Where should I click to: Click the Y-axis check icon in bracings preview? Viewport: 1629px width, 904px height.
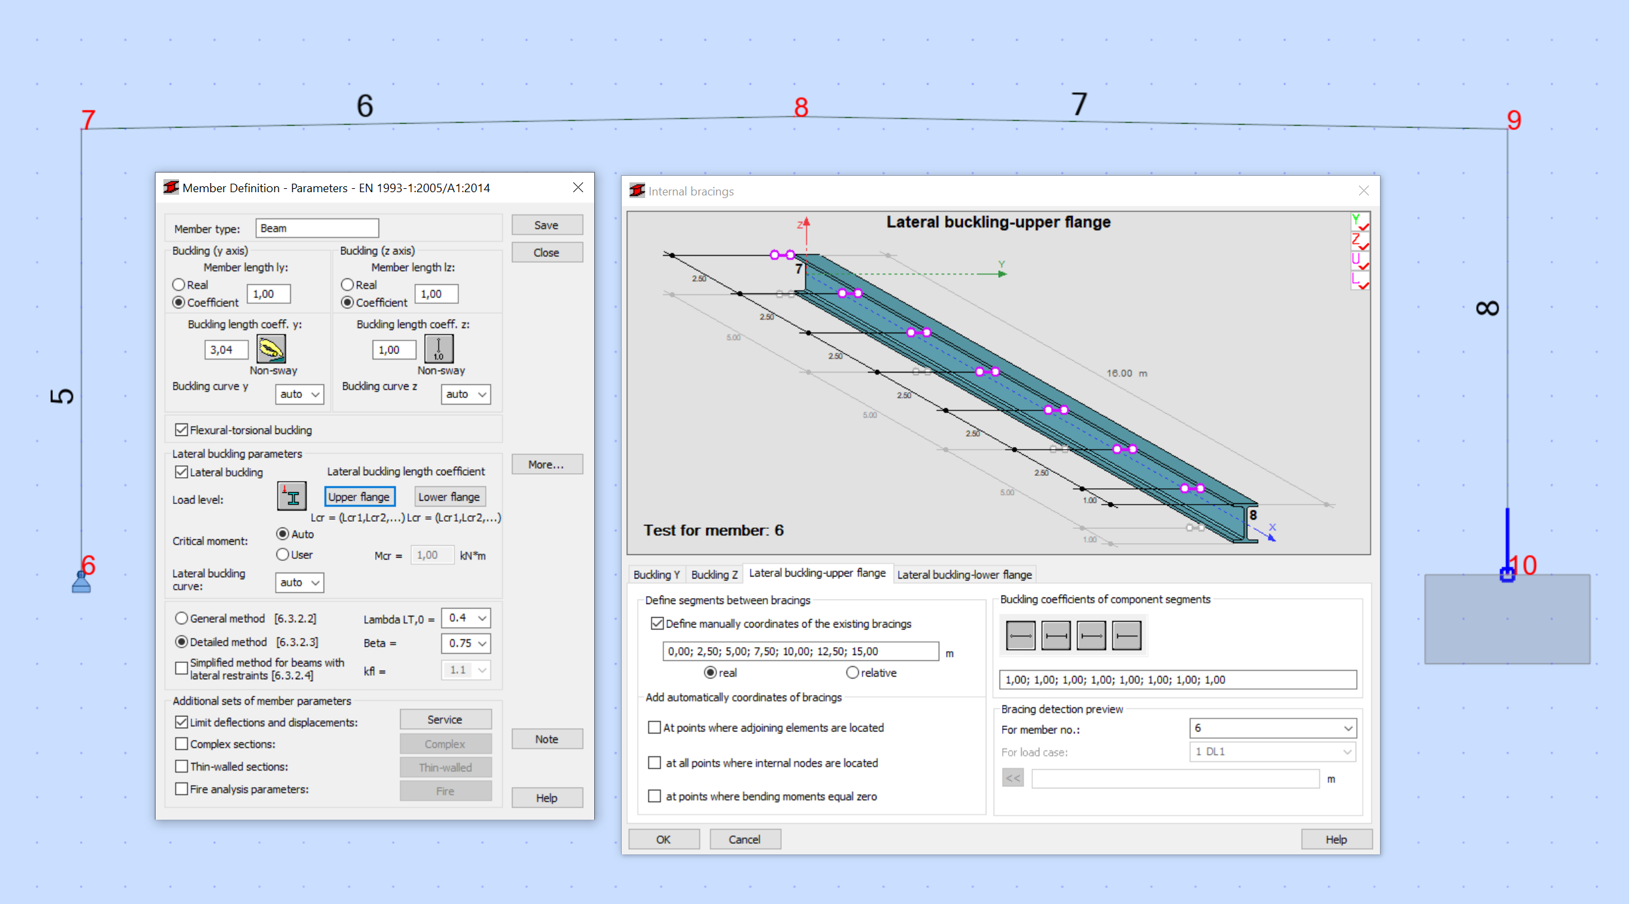tap(1360, 222)
